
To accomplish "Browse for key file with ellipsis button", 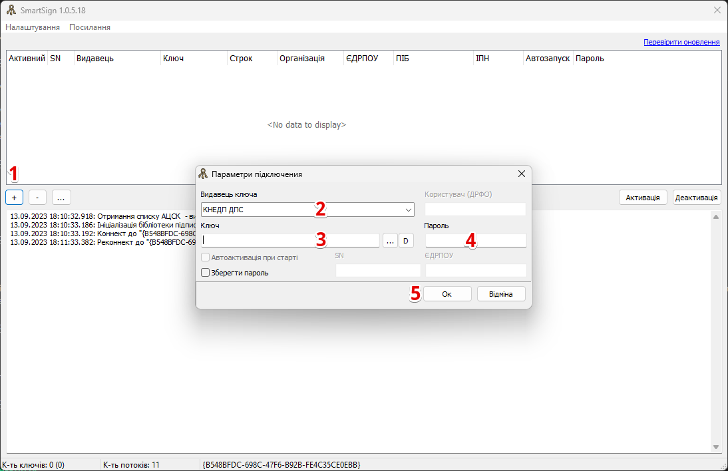I will [390, 241].
